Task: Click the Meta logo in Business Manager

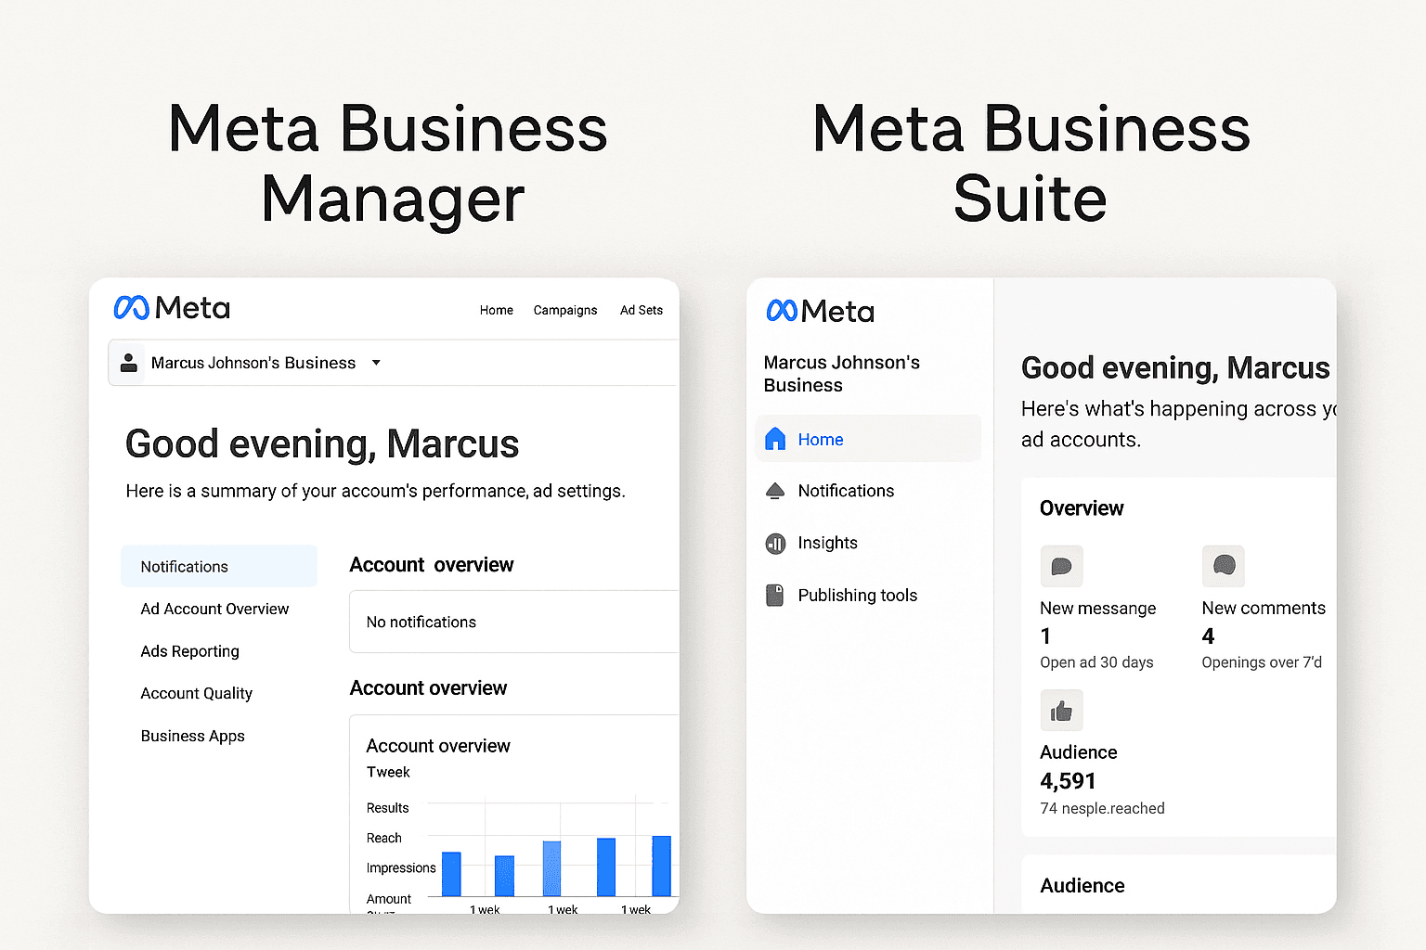Action: [x=172, y=308]
